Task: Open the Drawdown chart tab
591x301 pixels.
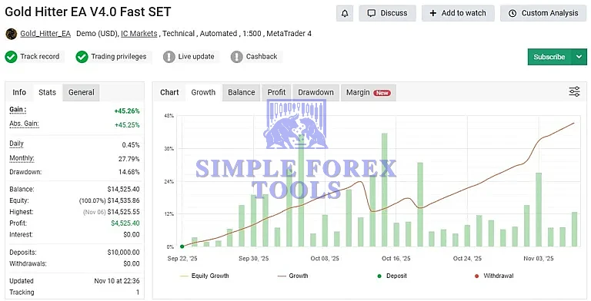Action: [x=316, y=93]
